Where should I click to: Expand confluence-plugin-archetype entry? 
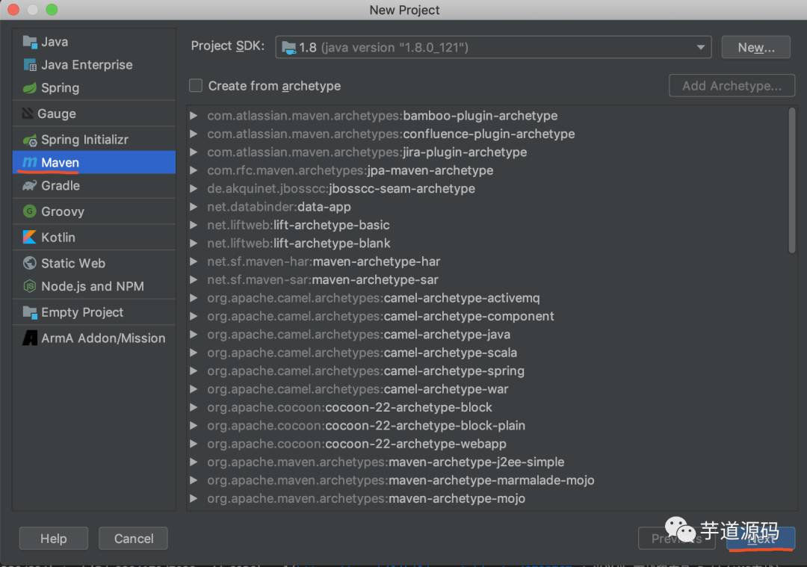point(194,134)
